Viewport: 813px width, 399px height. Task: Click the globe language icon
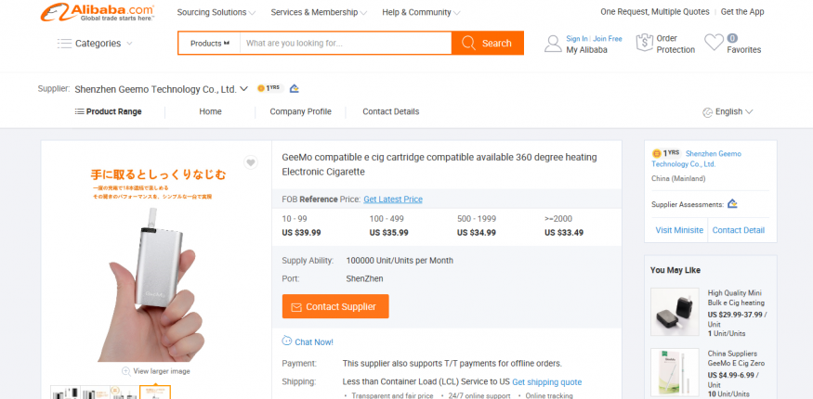[707, 111]
